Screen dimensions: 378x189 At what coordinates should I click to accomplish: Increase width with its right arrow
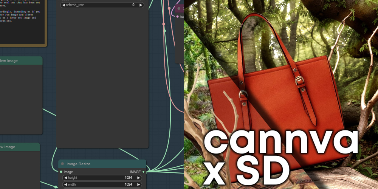click(139, 184)
